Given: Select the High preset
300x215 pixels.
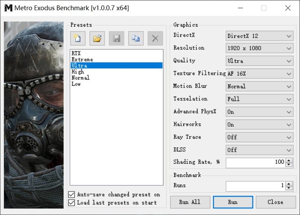Looking at the screenshot, I should [117, 72].
